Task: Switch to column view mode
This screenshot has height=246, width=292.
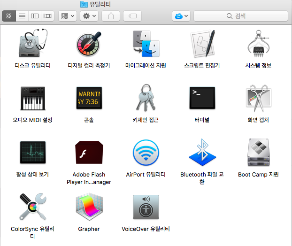Action: pyautogui.click(x=35, y=16)
